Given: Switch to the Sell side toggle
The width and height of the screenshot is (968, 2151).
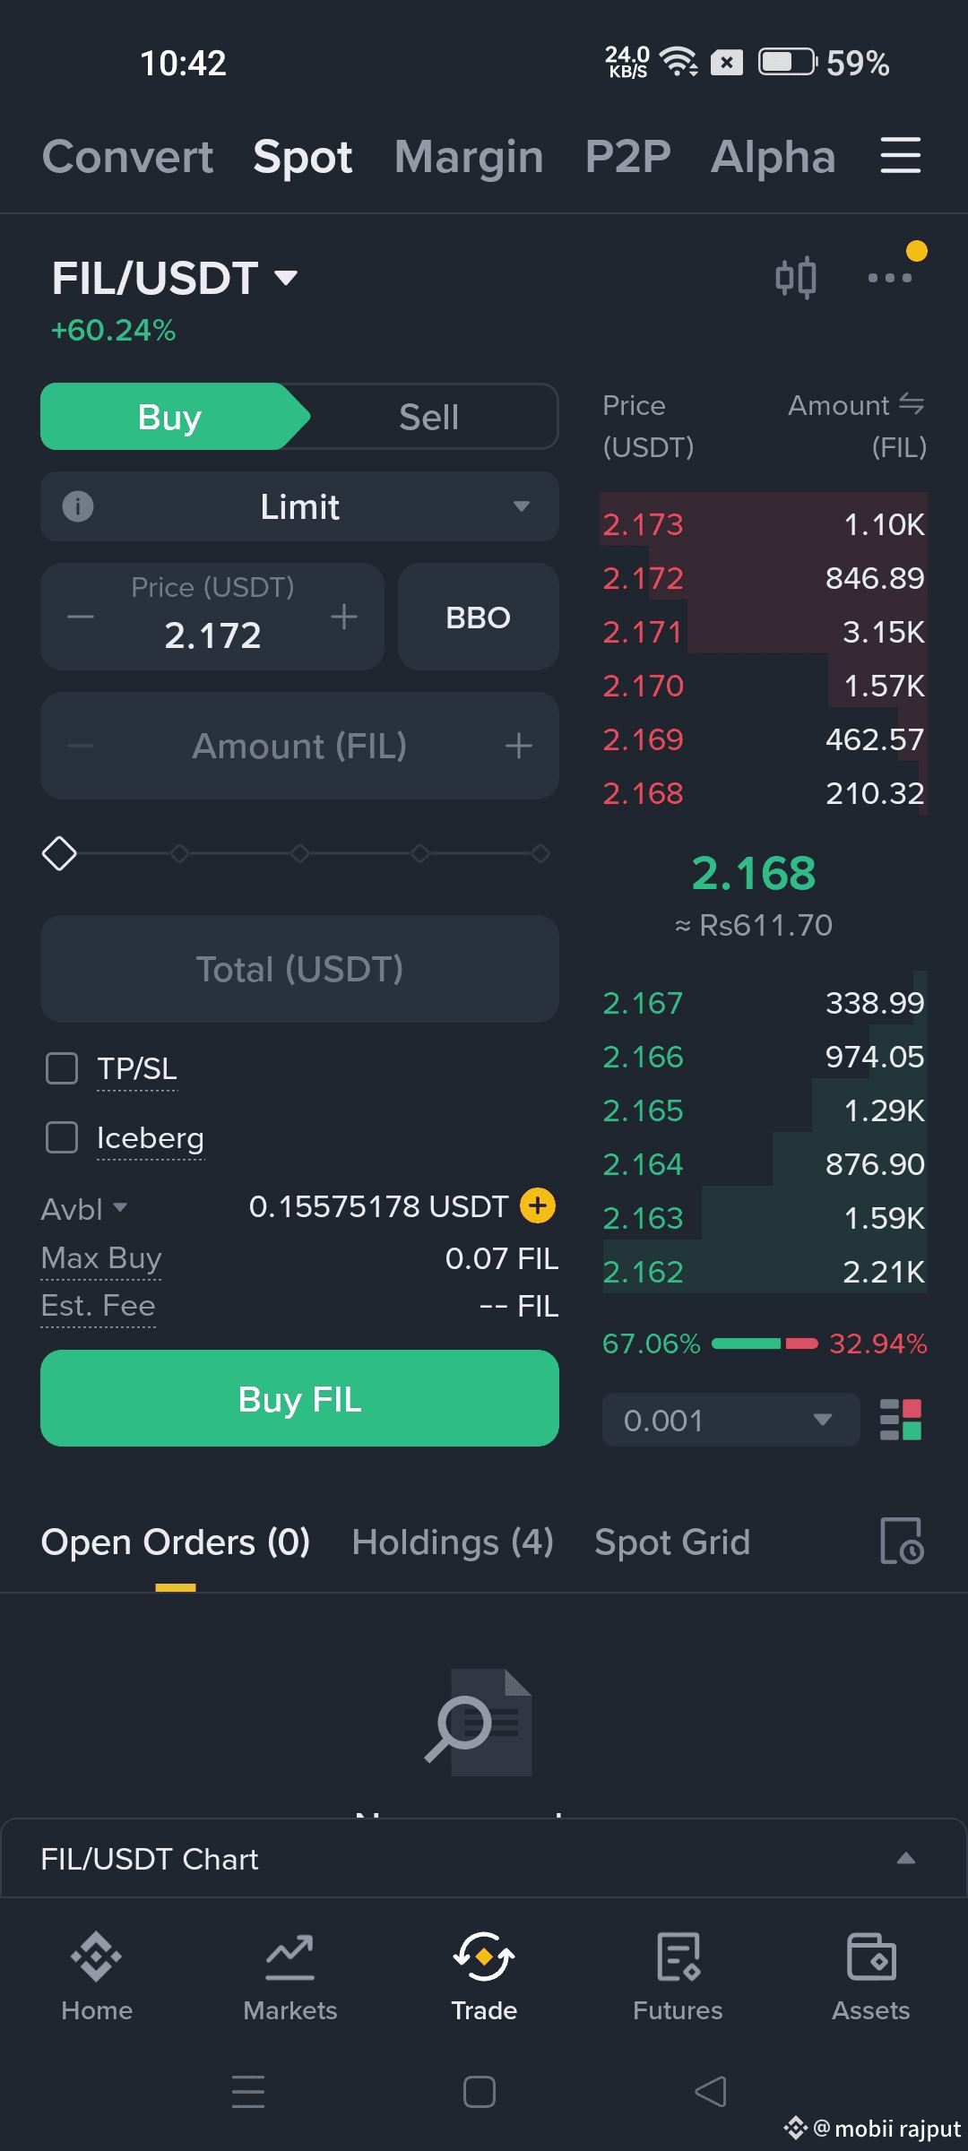Looking at the screenshot, I should (x=428, y=417).
